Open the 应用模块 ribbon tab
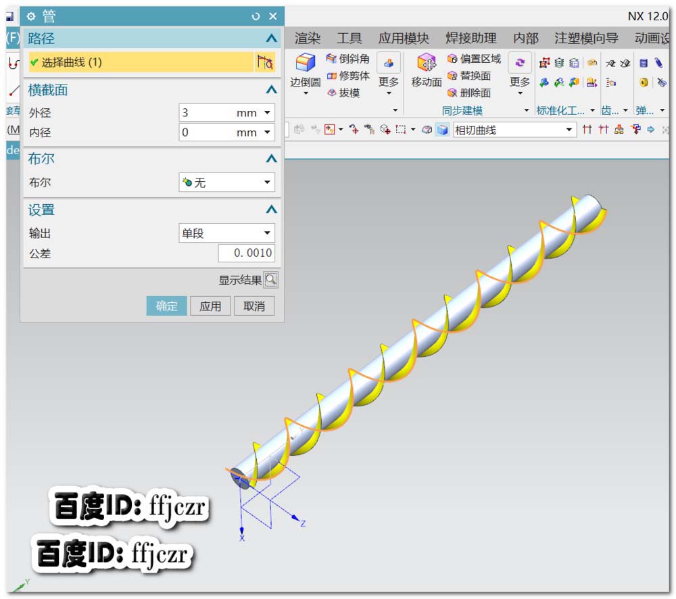 pyautogui.click(x=403, y=39)
